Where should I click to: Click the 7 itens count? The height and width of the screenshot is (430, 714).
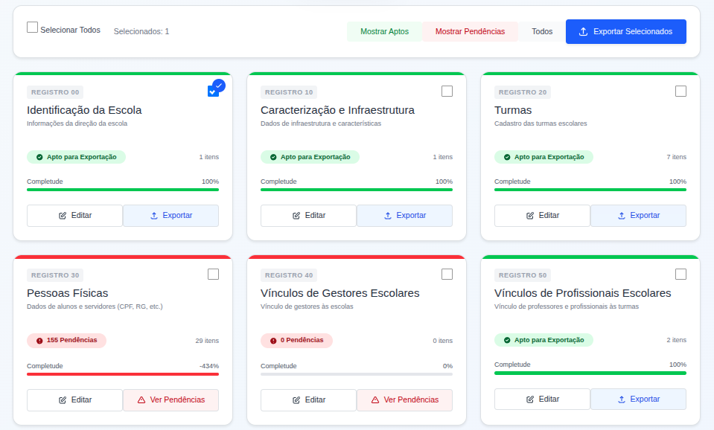coord(676,157)
